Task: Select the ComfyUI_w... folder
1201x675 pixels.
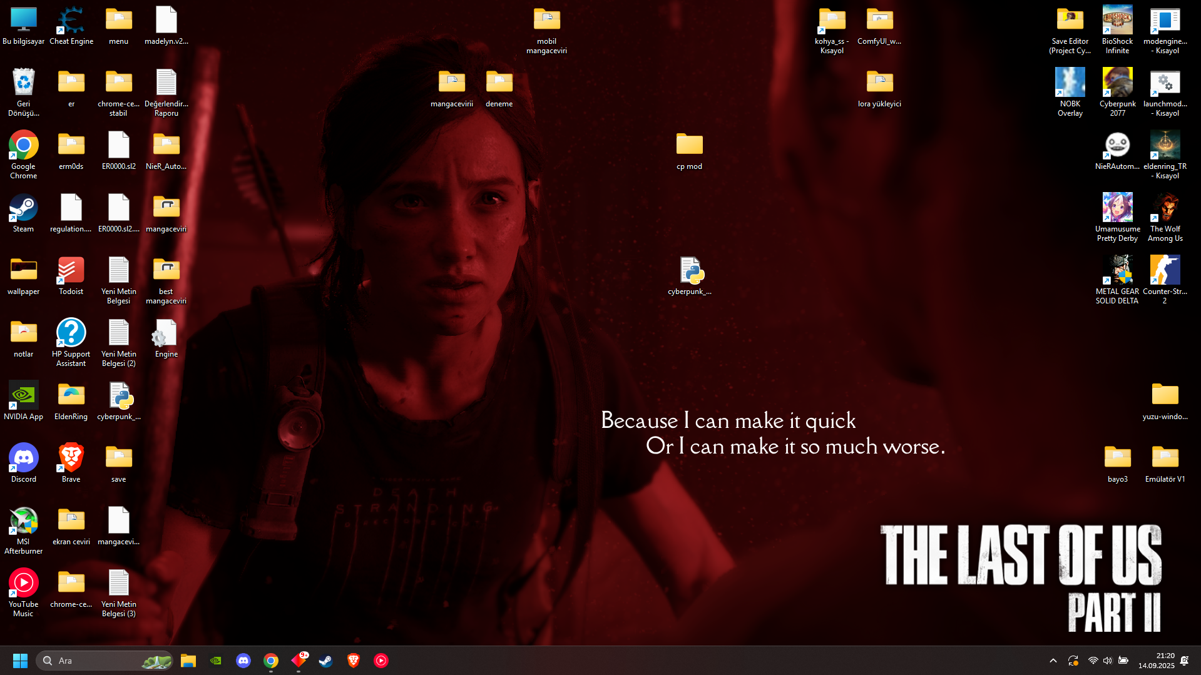Action: click(x=880, y=26)
